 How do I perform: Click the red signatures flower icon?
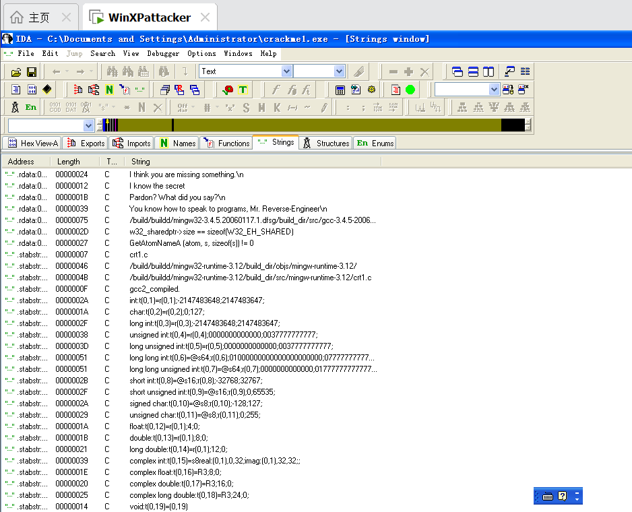pyautogui.click(x=228, y=90)
